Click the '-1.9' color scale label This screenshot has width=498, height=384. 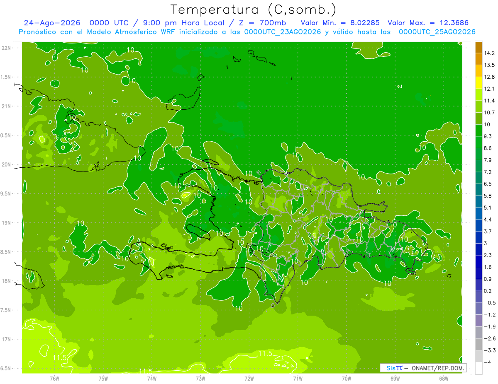pos(489,326)
